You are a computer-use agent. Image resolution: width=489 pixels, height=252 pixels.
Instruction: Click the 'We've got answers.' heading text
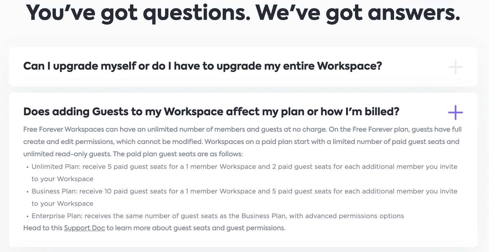pyautogui.click(x=358, y=13)
